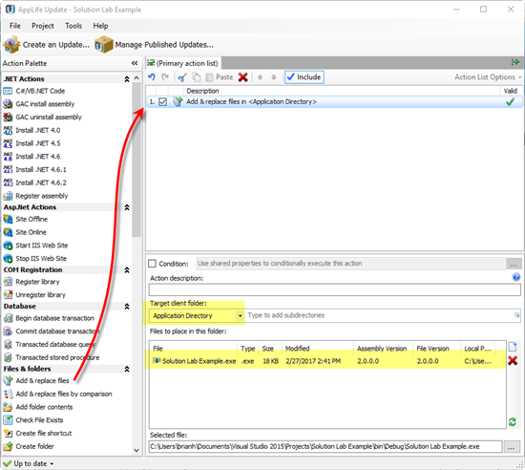Remove file with red X beside list
Image resolution: width=525 pixels, height=470 pixels.
coord(513,361)
